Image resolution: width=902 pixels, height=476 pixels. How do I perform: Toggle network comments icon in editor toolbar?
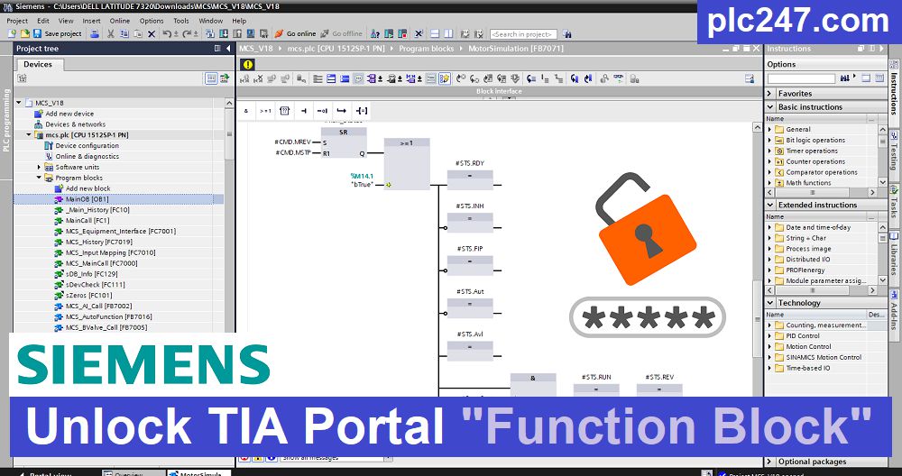point(358,78)
